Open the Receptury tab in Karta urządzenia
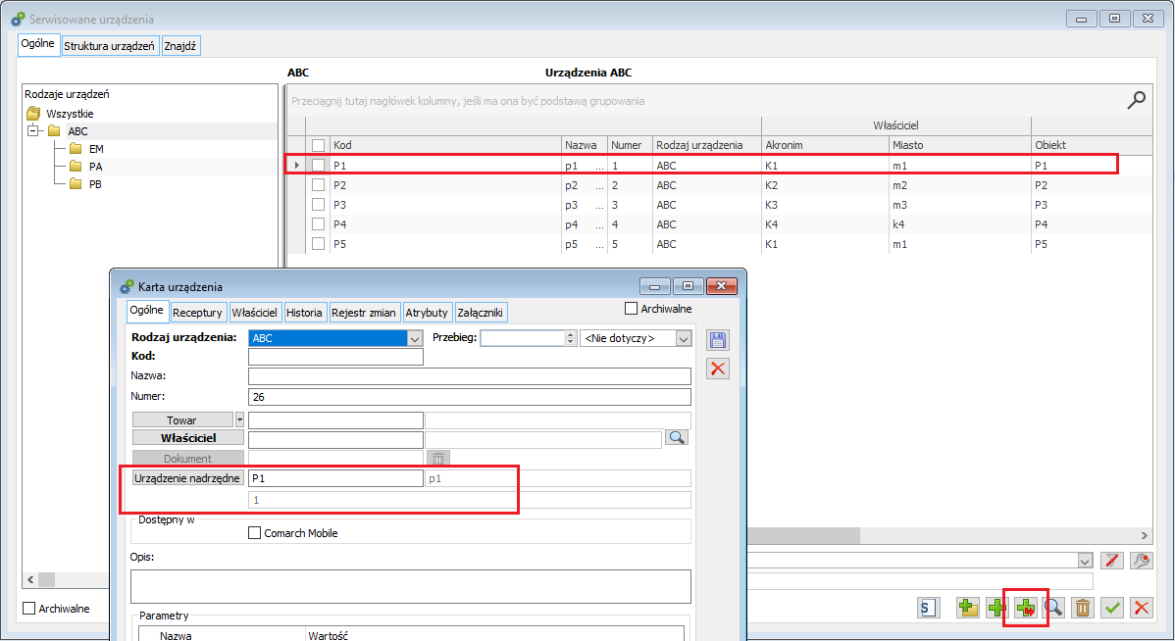 pos(197,313)
